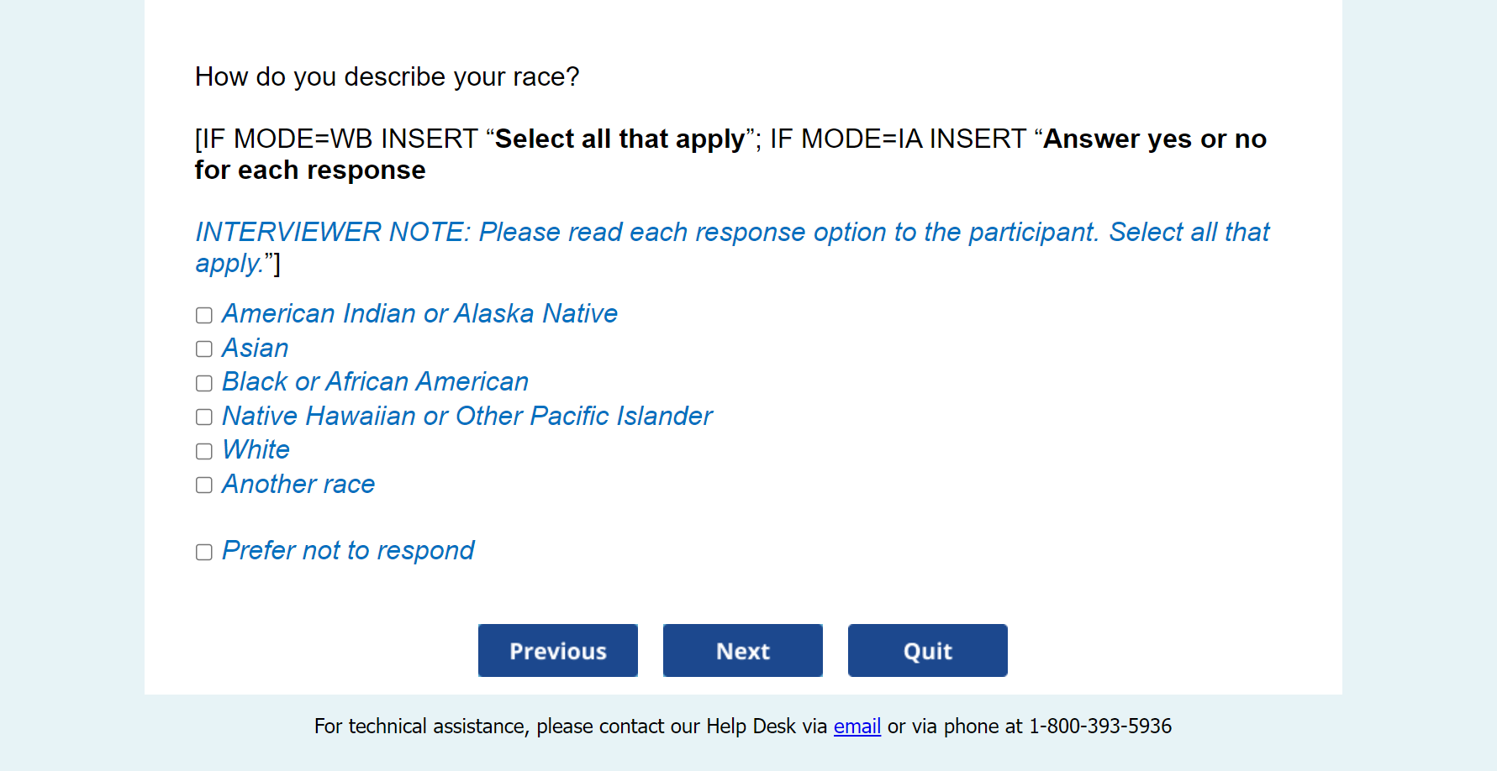
Task: Check the White checkbox
Action: tap(204, 452)
